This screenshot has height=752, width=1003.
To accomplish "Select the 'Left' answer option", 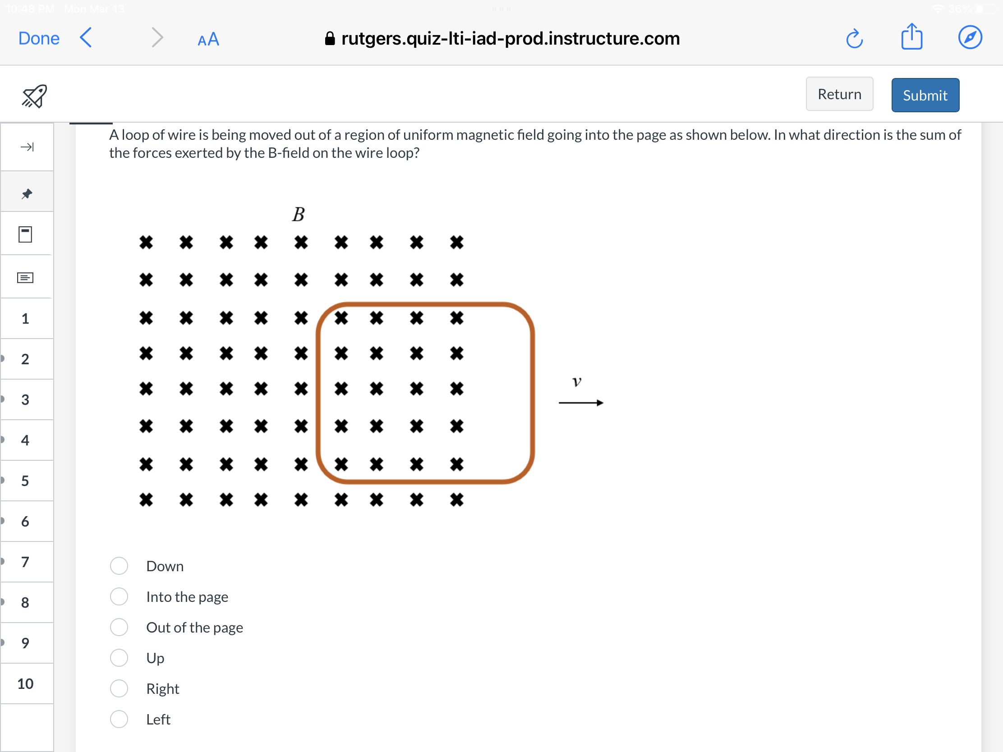I will 119,719.
